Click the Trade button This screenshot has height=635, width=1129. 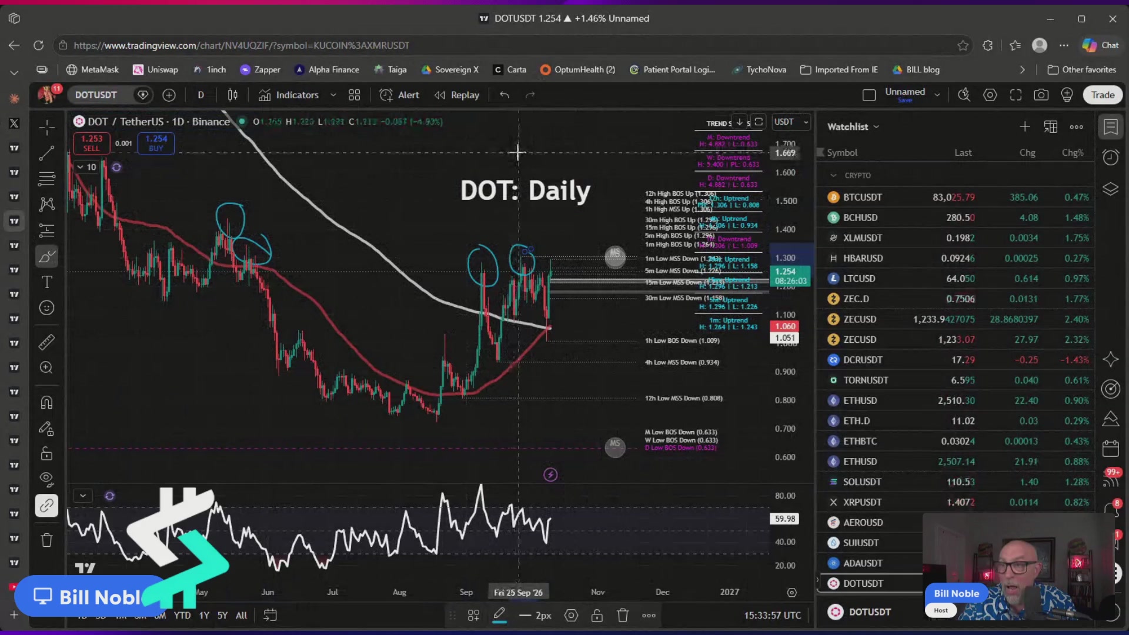click(1103, 95)
